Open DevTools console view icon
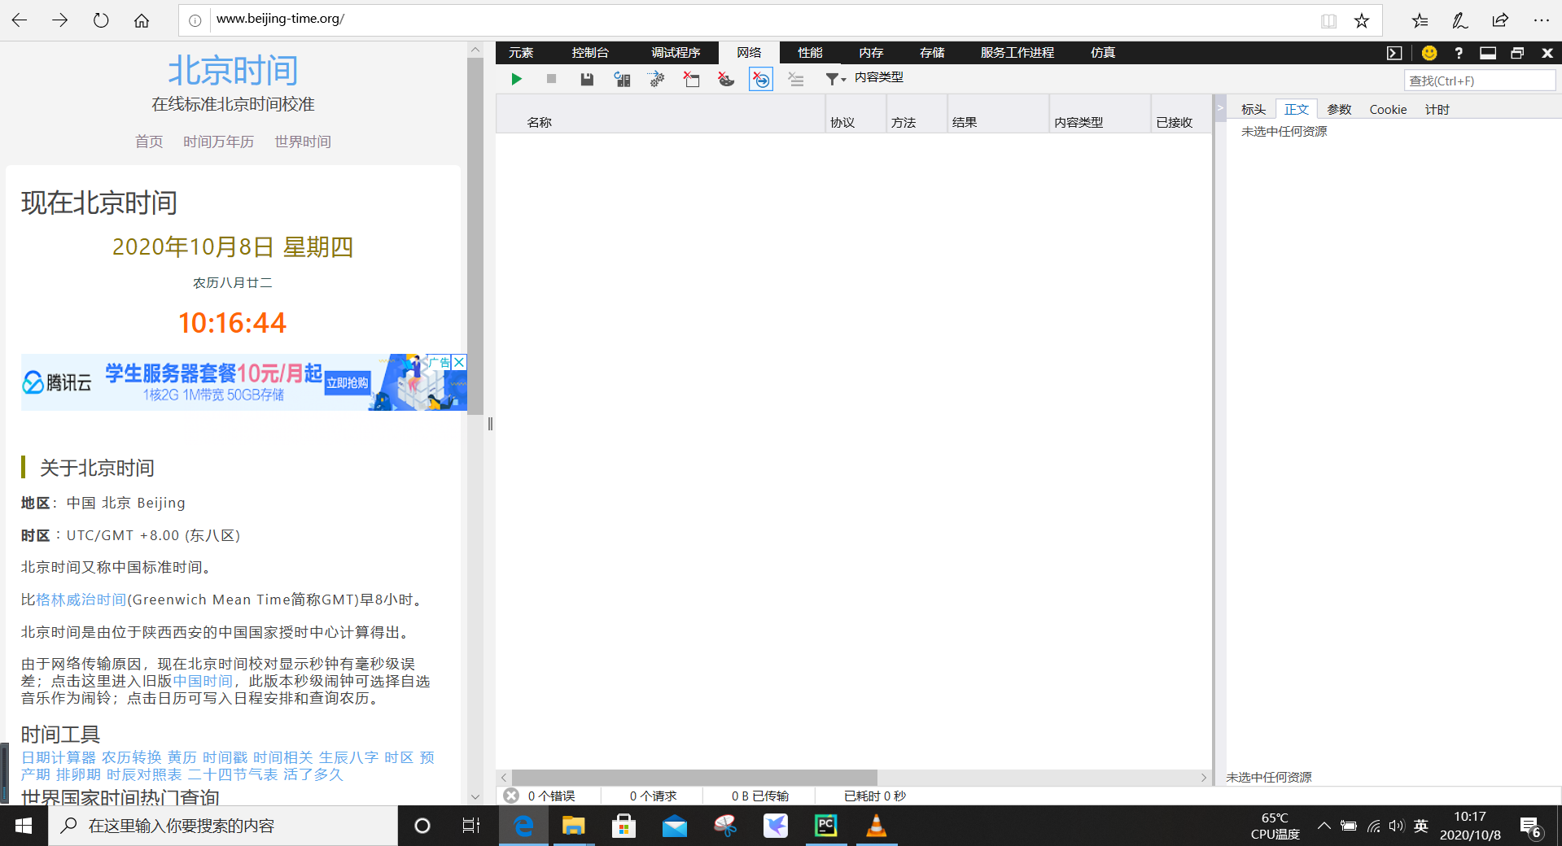The height and width of the screenshot is (846, 1562). pos(1394,52)
